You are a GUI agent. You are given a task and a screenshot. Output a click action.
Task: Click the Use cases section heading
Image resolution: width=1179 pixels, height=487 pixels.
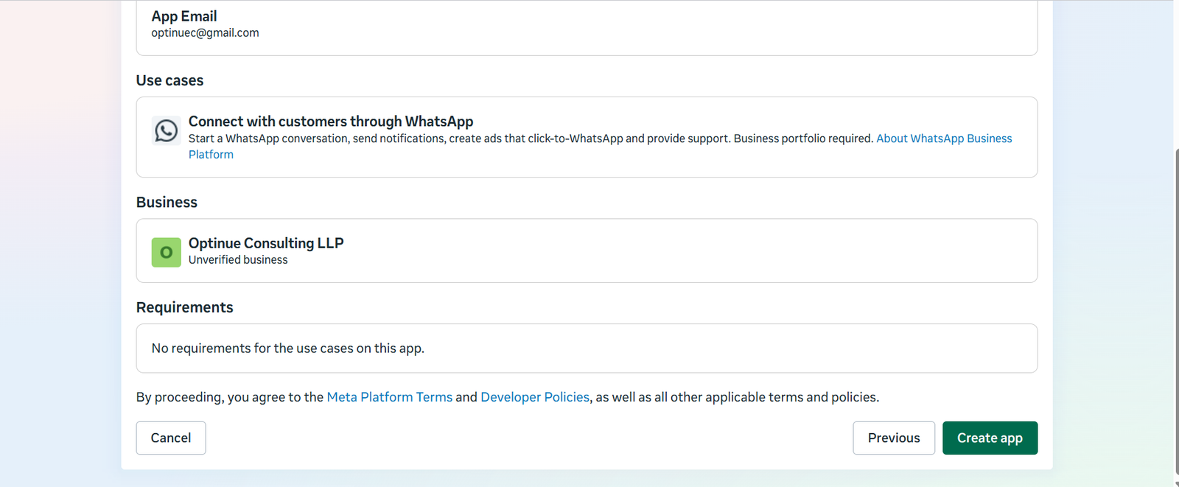coord(169,80)
